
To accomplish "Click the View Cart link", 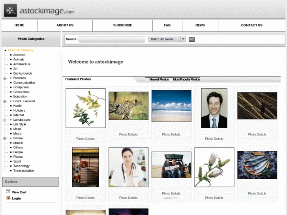I will coord(19,192).
